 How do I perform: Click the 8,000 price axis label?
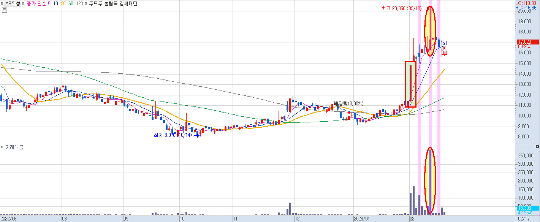point(523,136)
